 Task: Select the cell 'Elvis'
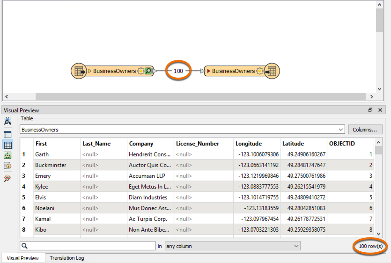click(x=57, y=197)
